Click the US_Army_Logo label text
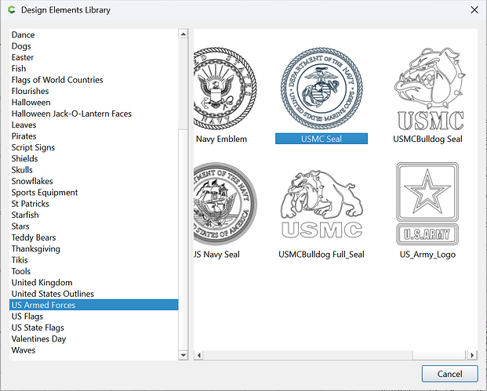 coord(427,255)
